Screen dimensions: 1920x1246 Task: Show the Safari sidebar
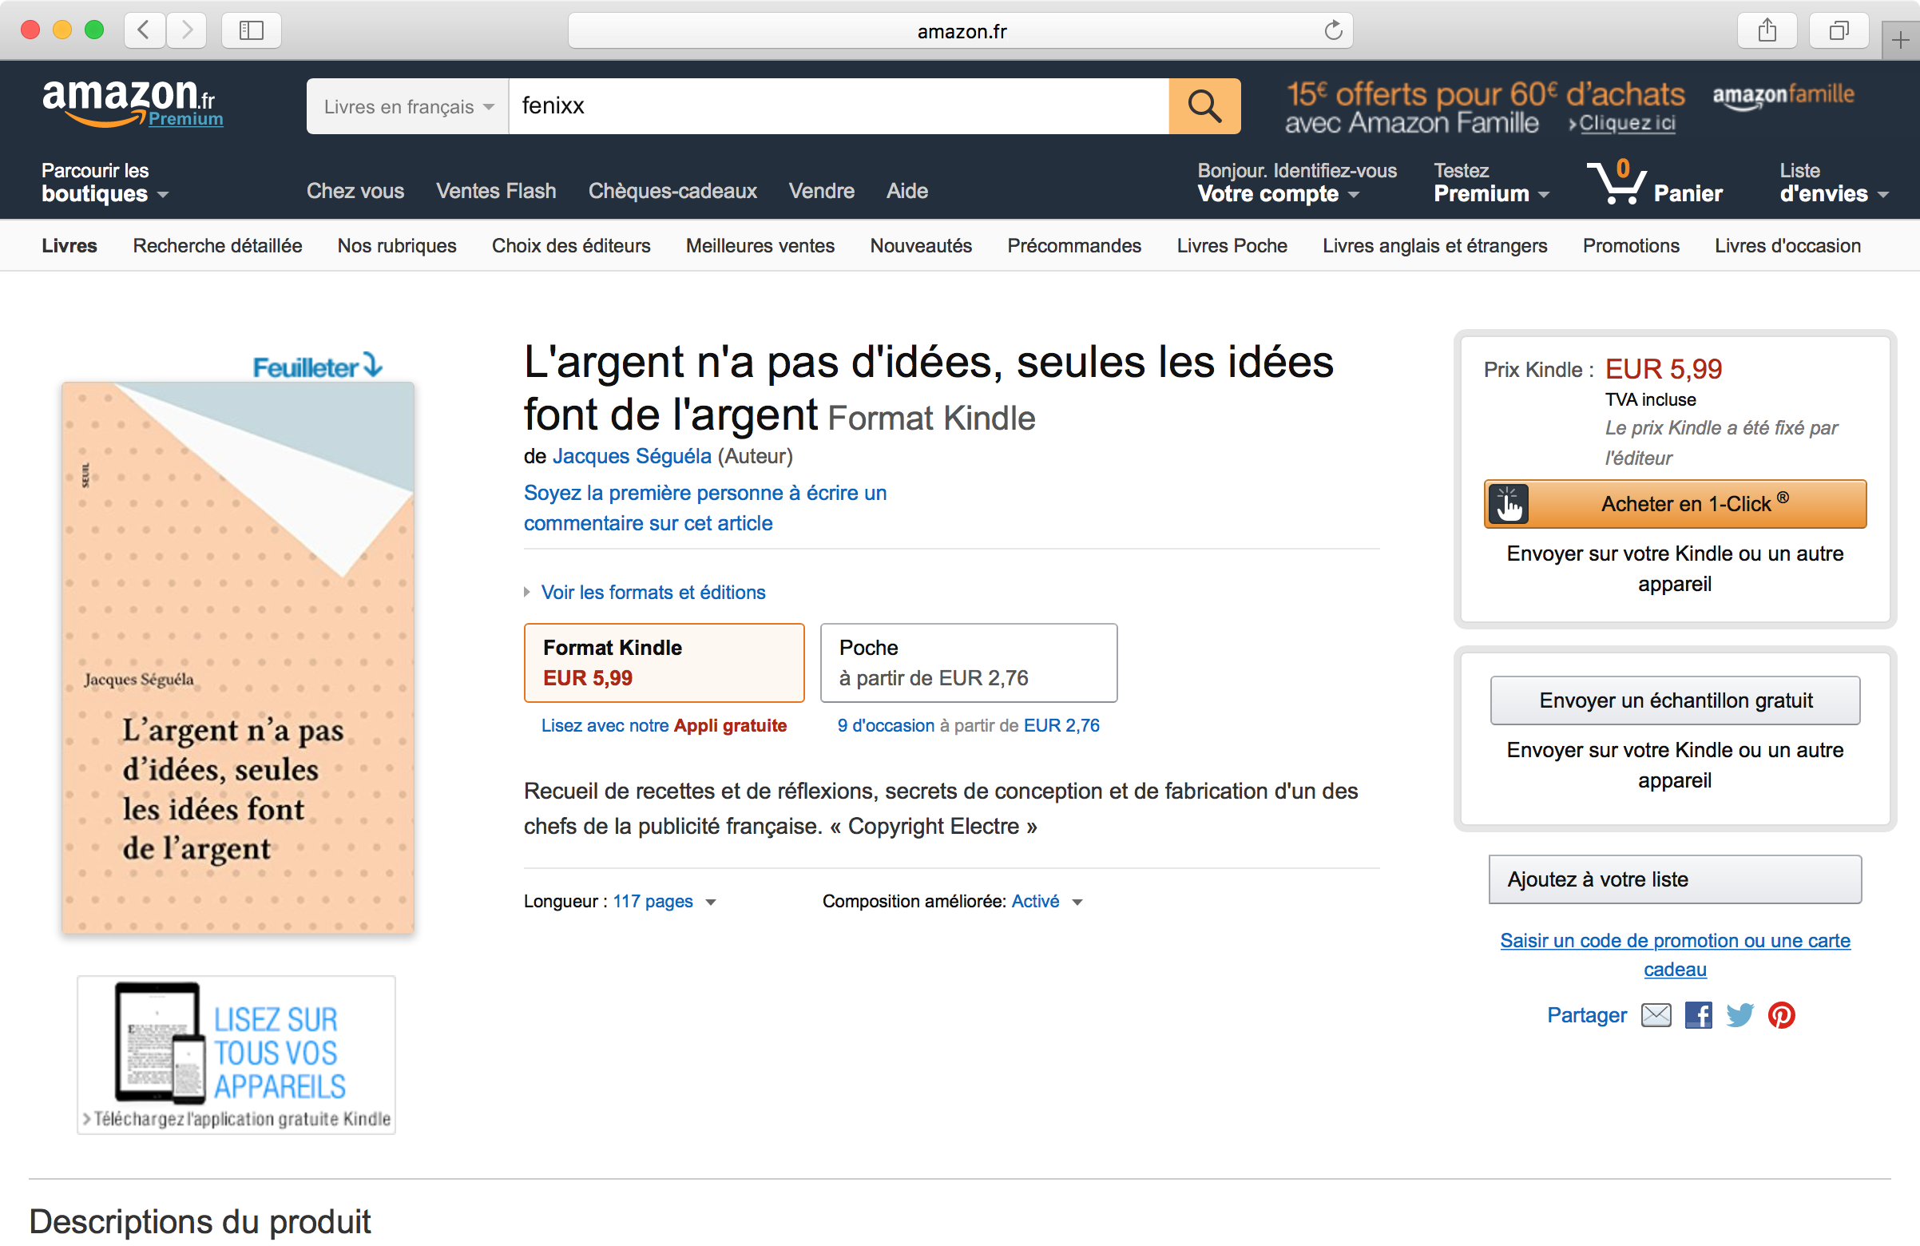(251, 30)
